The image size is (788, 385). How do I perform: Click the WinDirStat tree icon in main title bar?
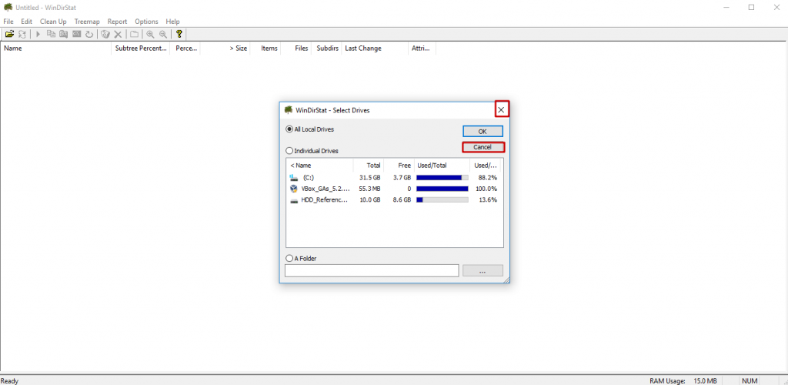point(8,7)
